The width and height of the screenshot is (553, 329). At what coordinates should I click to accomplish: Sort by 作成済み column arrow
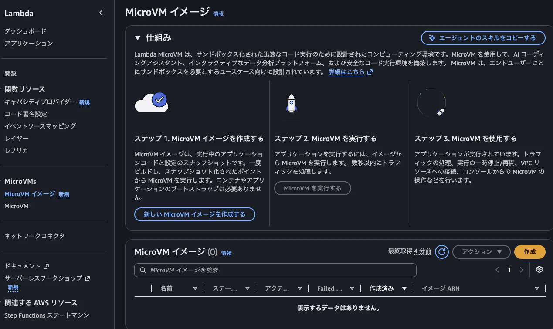tap(404, 288)
